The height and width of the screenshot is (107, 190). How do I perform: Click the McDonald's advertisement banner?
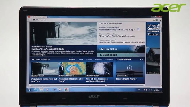[x=153, y=48]
